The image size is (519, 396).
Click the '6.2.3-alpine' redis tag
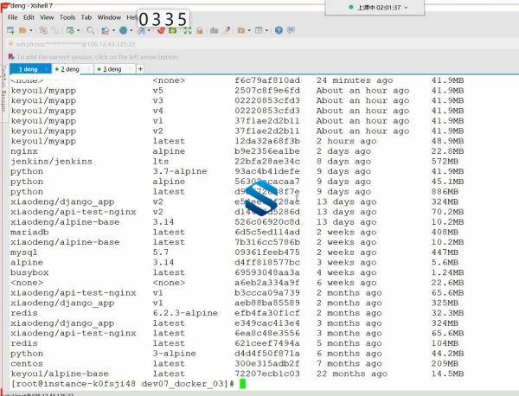[185, 313]
